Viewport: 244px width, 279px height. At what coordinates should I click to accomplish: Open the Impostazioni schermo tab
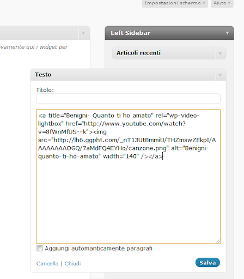(x=175, y=3)
